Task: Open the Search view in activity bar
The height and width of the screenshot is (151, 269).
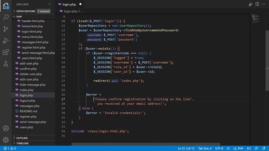Action: 6,17
